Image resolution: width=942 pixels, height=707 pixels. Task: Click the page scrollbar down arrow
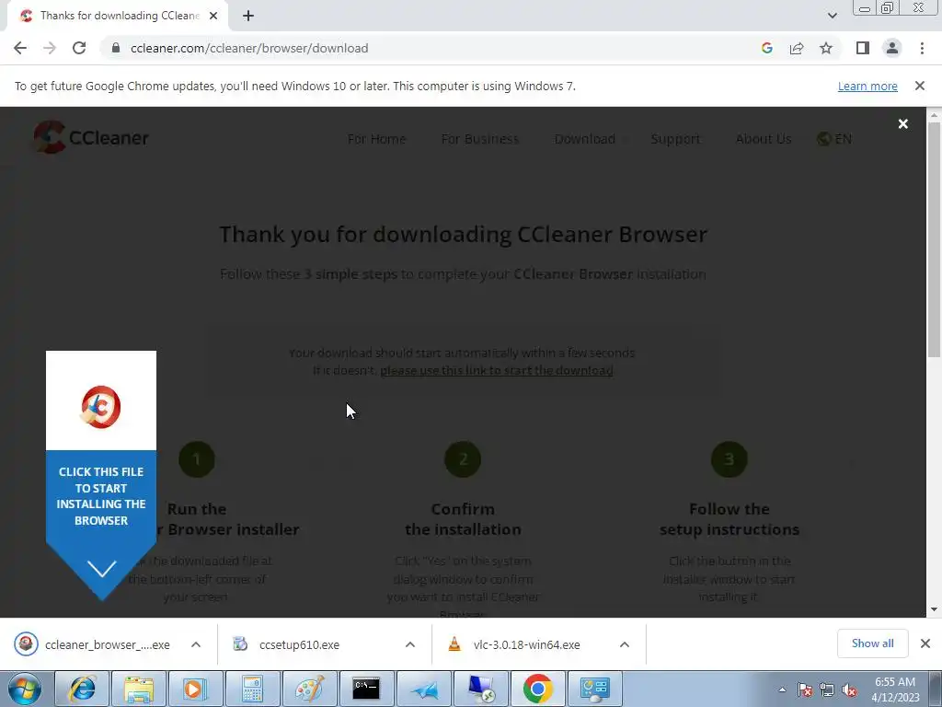pyautogui.click(x=935, y=609)
